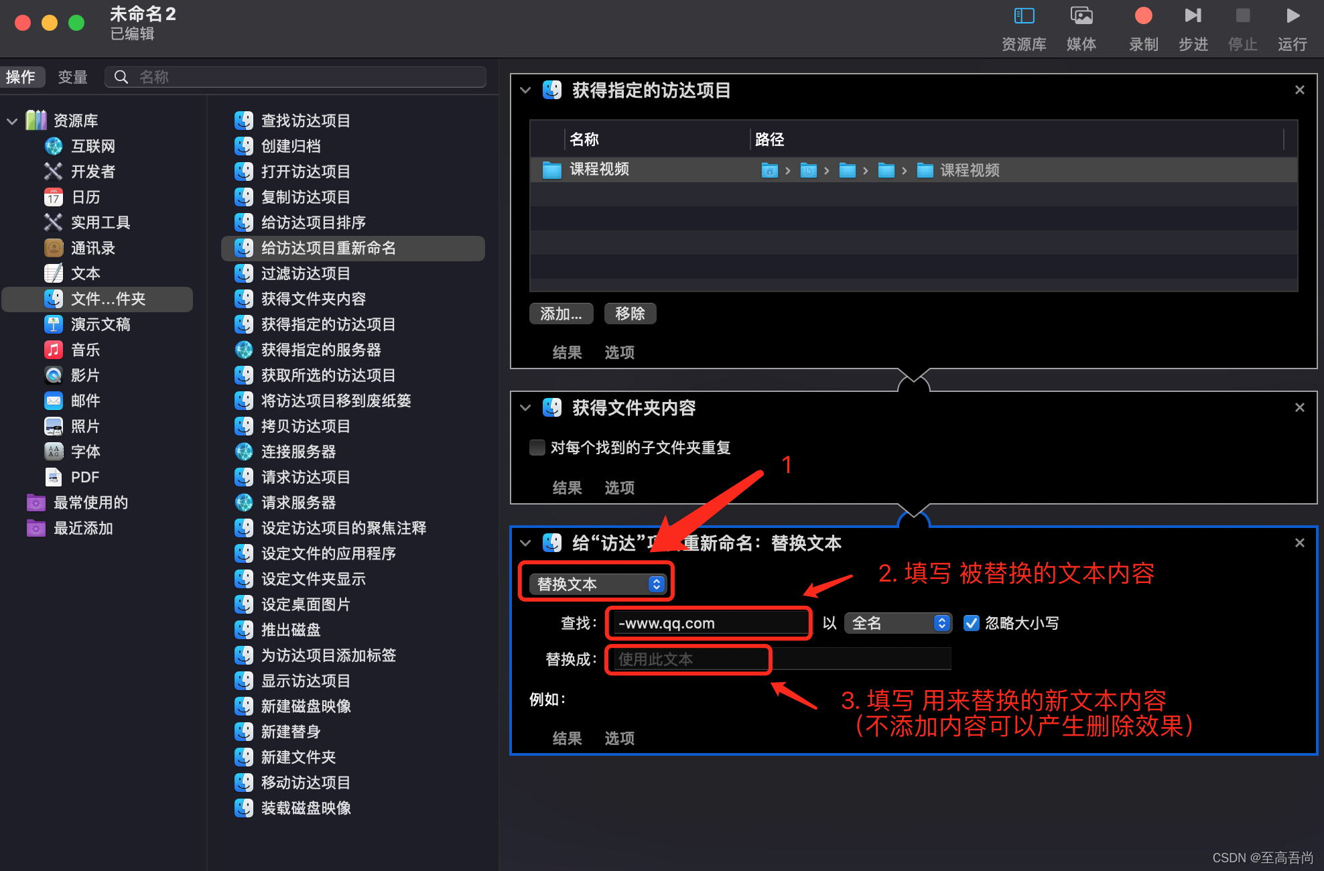Screen dimensions: 1324x871
Task: Open the 替换文本 dropdown menu
Action: point(598,584)
